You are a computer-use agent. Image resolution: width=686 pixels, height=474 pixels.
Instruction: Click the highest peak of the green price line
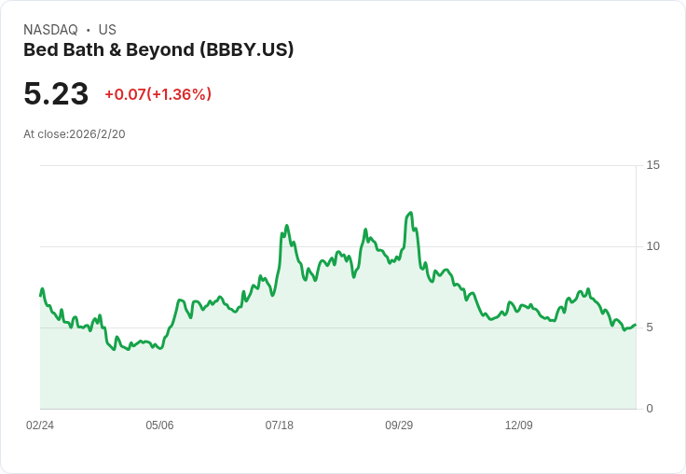click(x=410, y=213)
